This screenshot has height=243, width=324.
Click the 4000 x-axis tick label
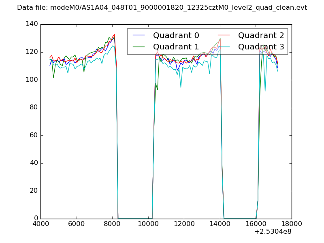40,224
